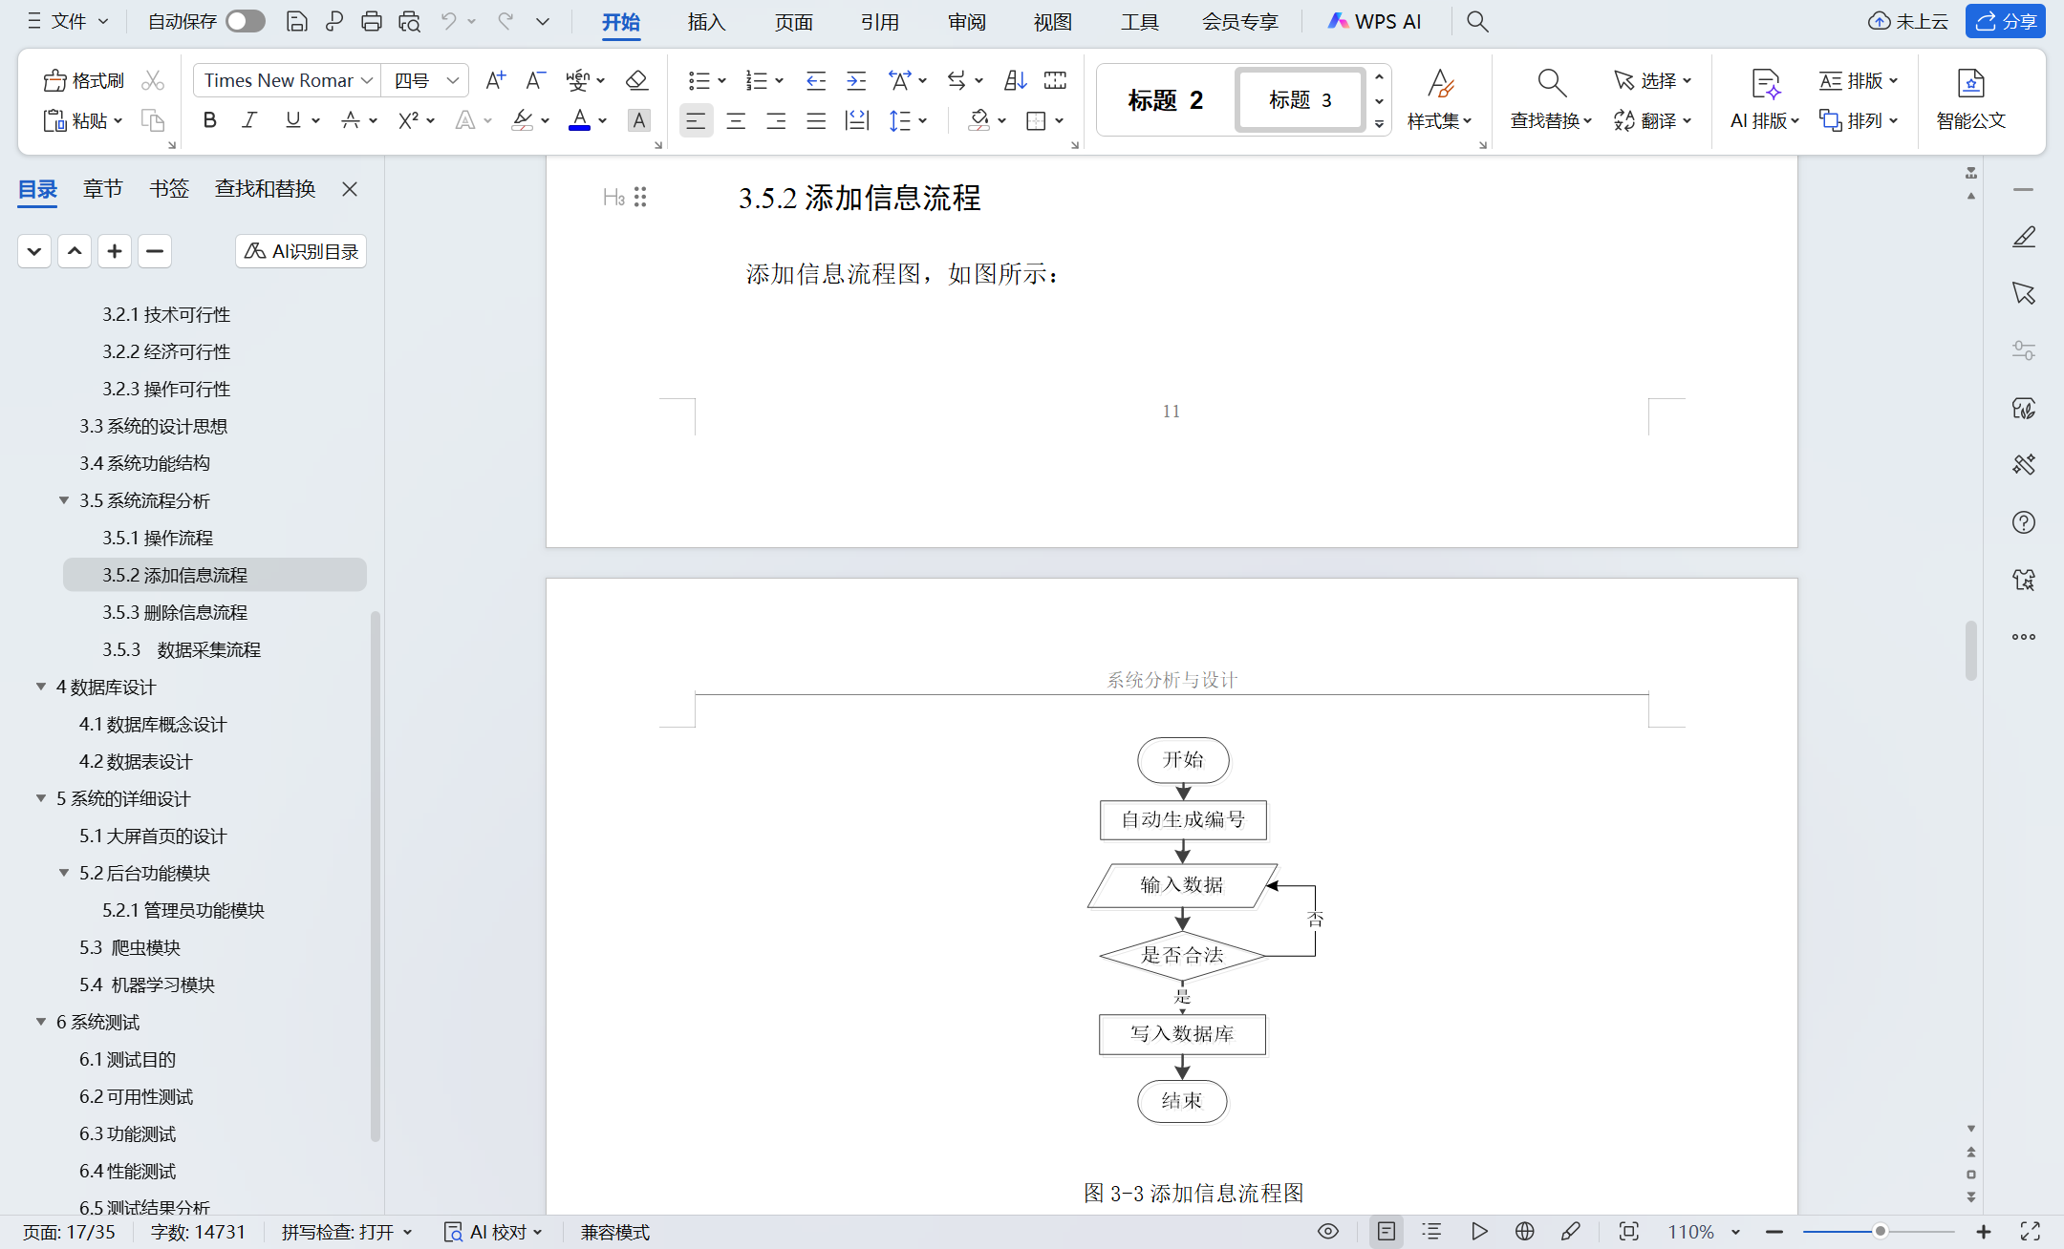Open the WPS AI tab

(1374, 21)
